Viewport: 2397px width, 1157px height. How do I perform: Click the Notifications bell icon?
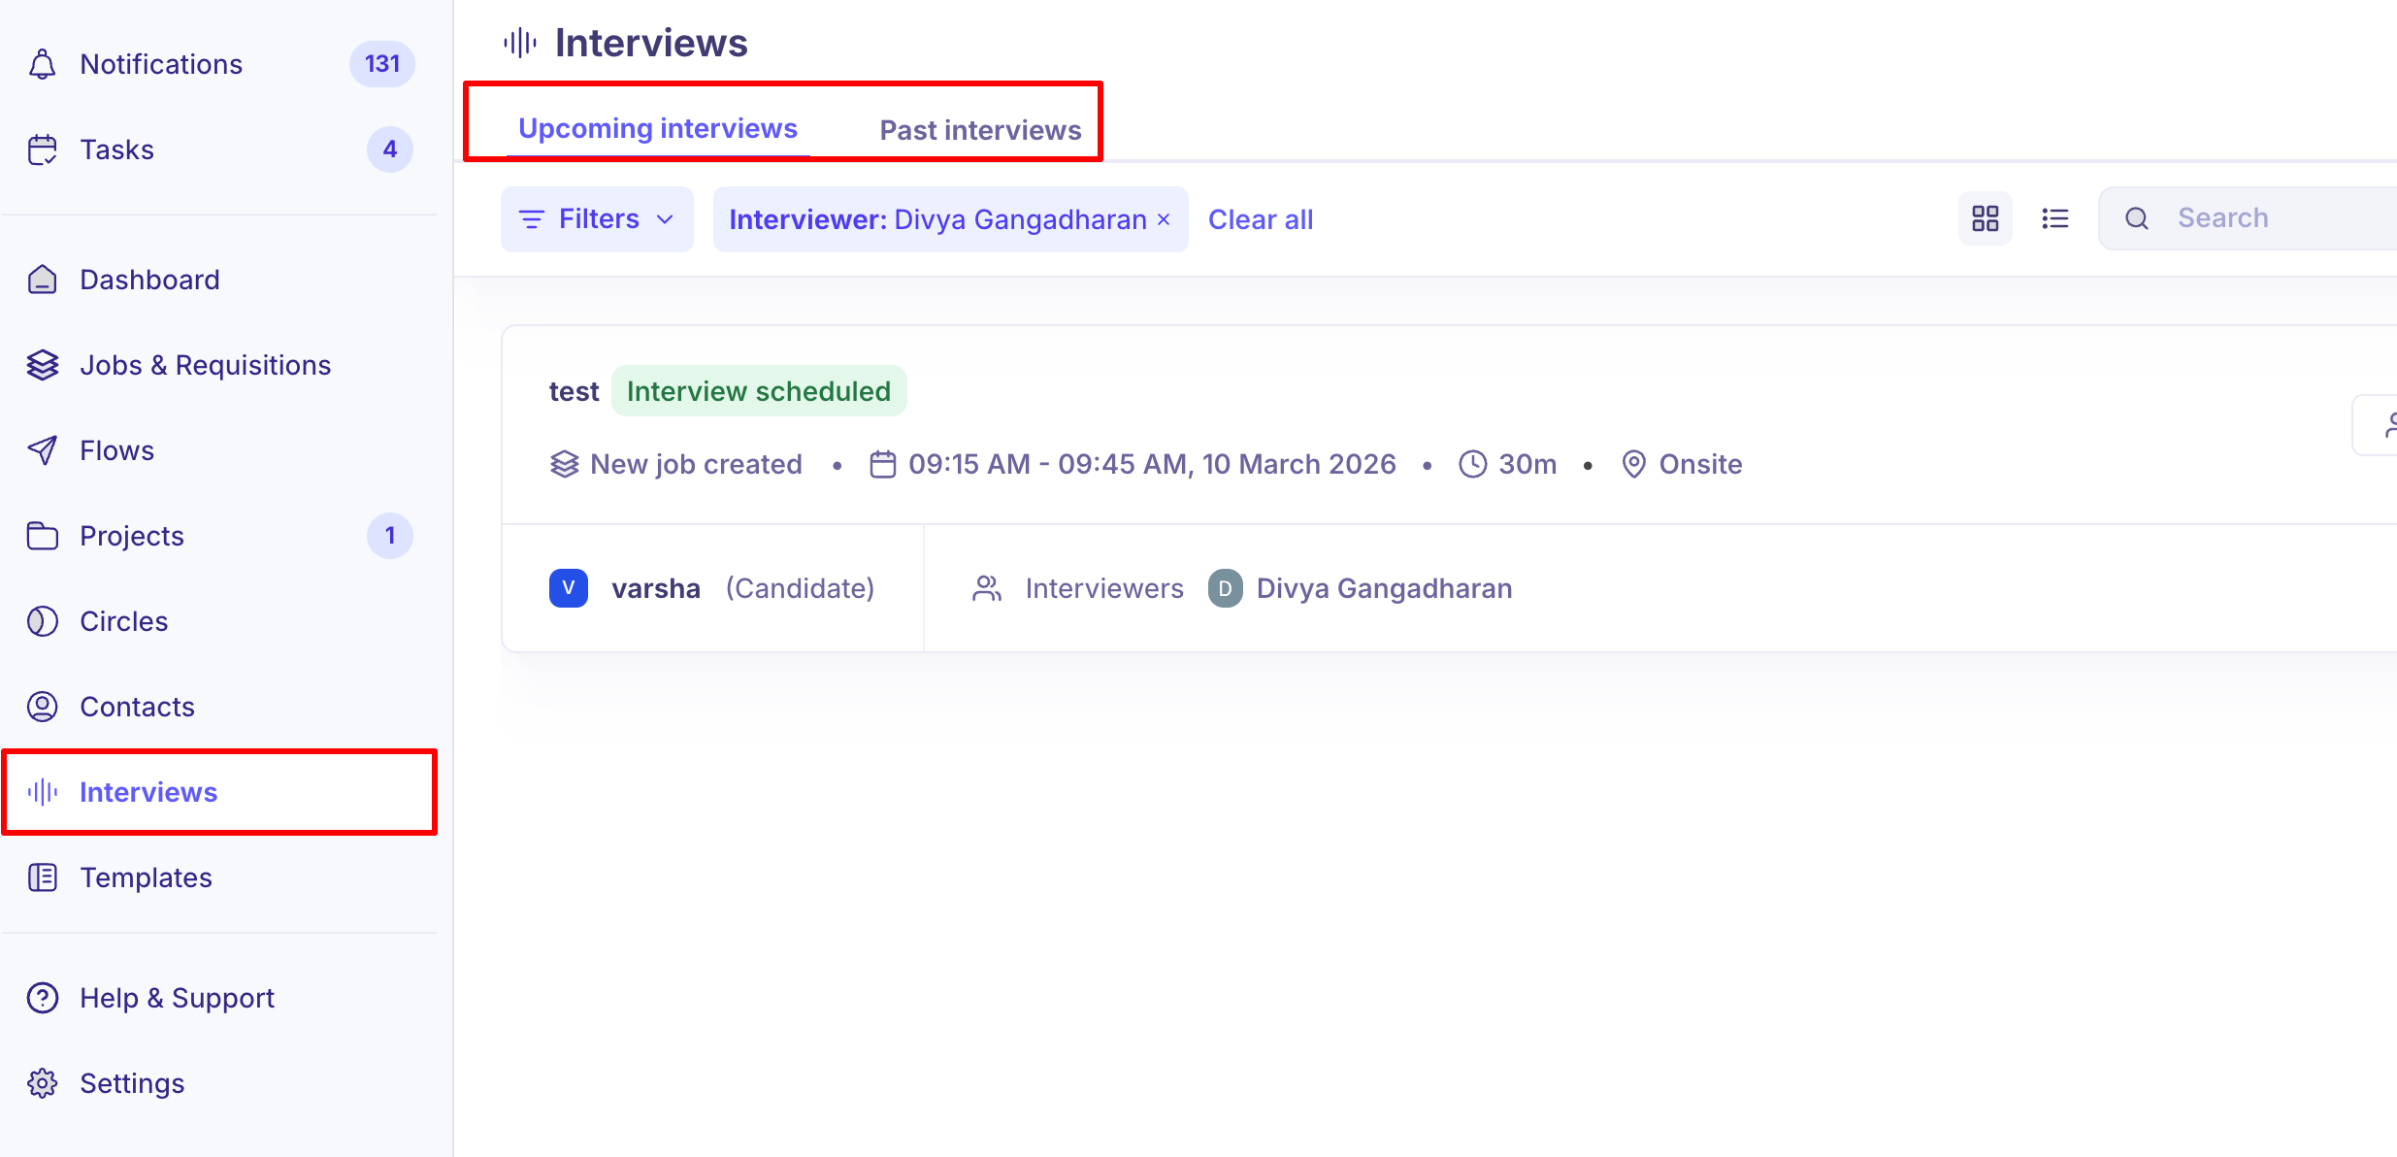43,64
